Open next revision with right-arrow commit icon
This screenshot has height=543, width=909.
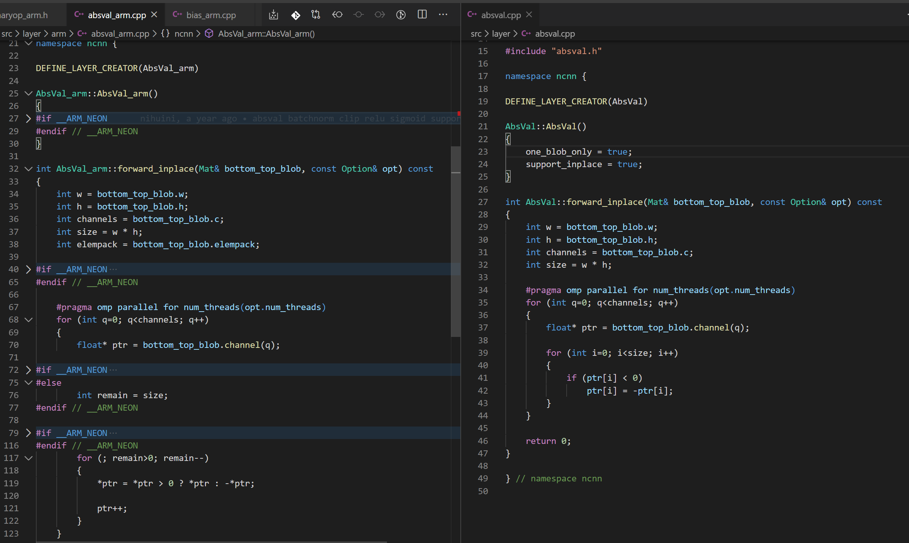tap(380, 15)
